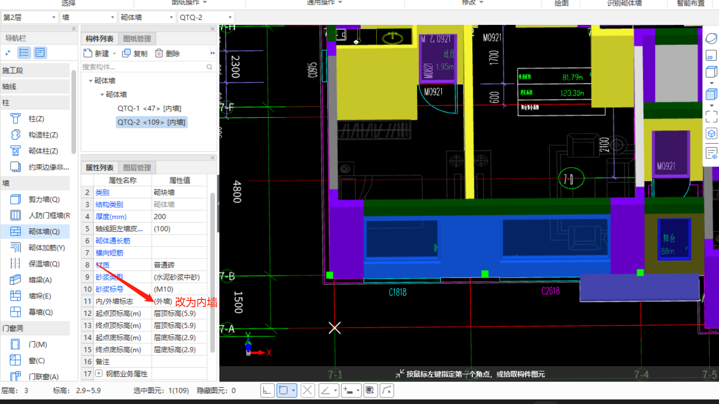
Task: Open the 横向短筋 property link
Action: pos(109,253)
